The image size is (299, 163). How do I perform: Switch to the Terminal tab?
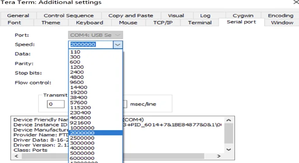point(200,23)
